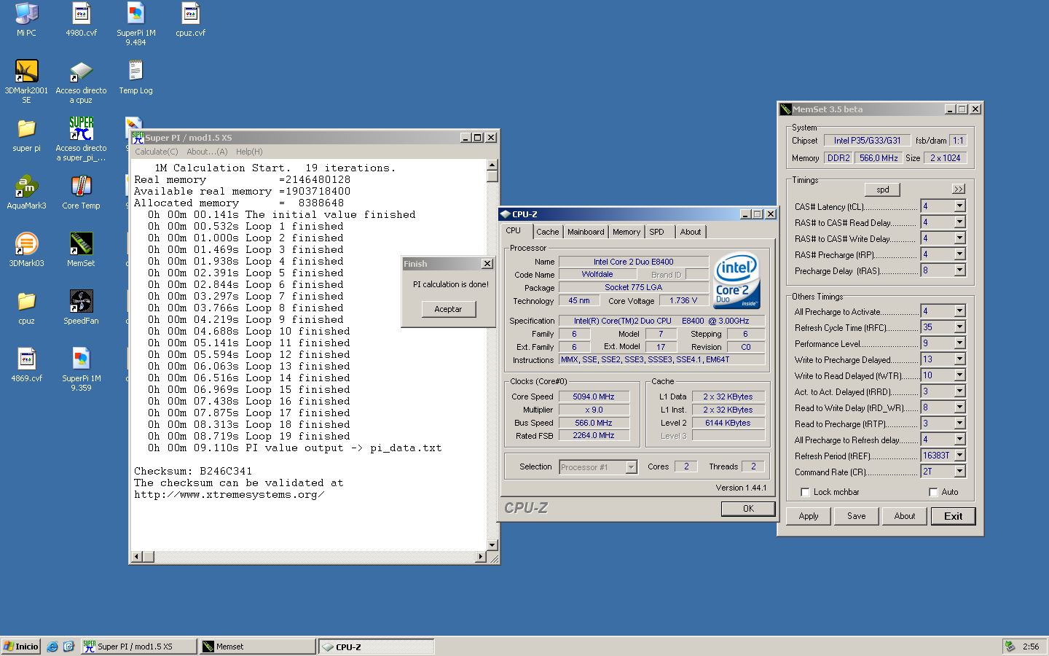Click Save button in MemSet
This screenshot has height=656, width=1049.
pos(857,516)
